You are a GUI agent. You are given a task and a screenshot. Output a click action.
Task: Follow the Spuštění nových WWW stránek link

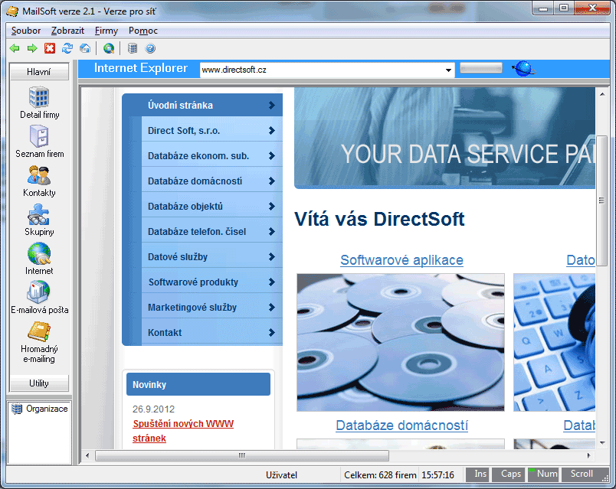183,431
